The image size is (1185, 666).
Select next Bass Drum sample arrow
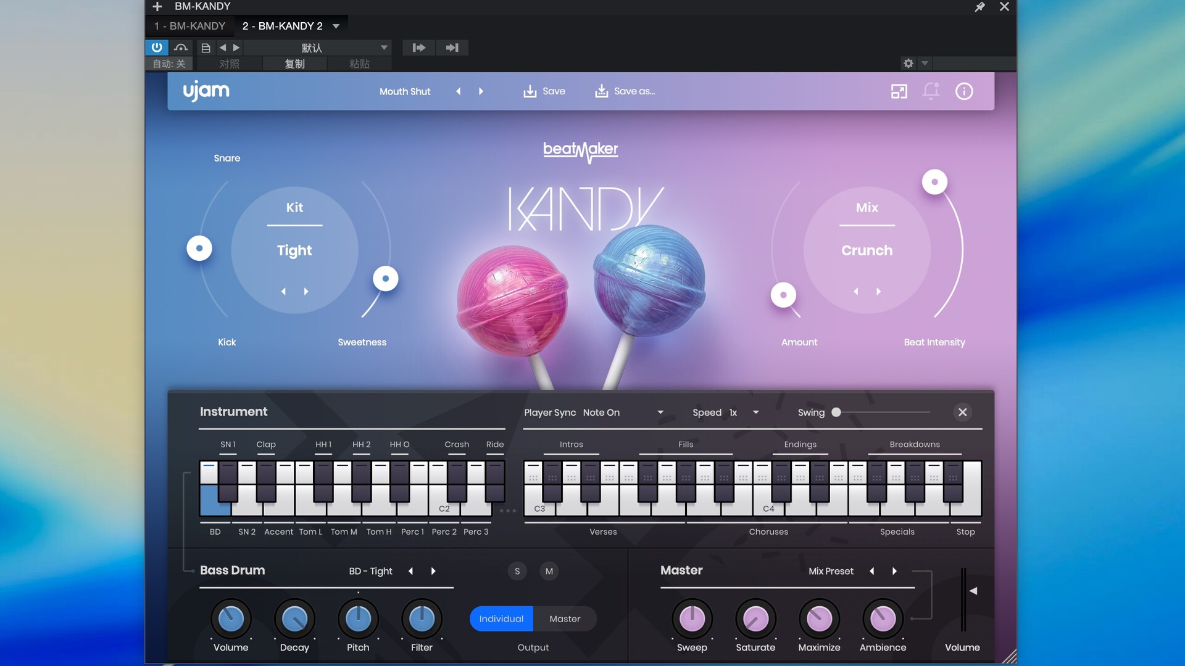(433, 571)
